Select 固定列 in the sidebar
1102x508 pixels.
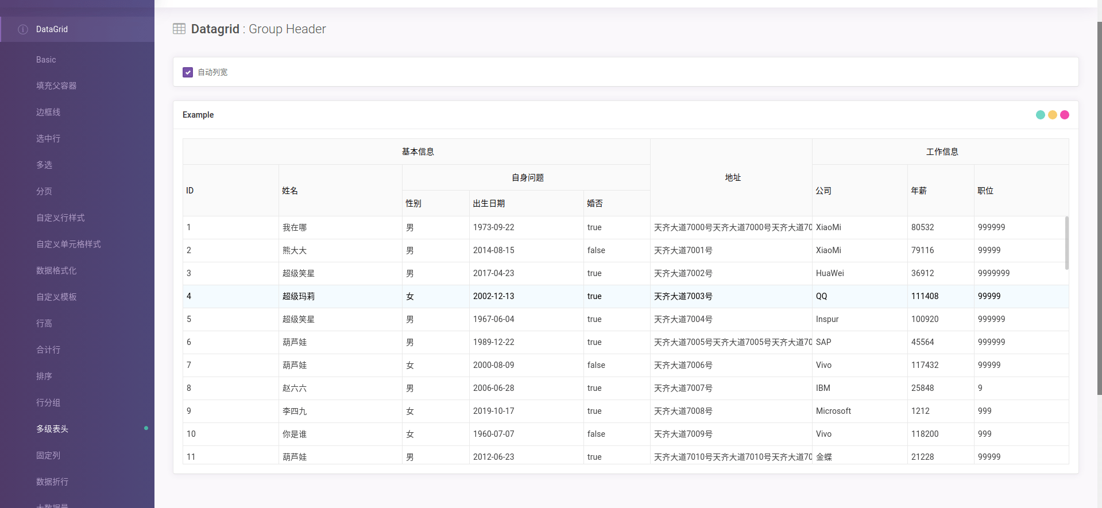click(x=48, y=455)
